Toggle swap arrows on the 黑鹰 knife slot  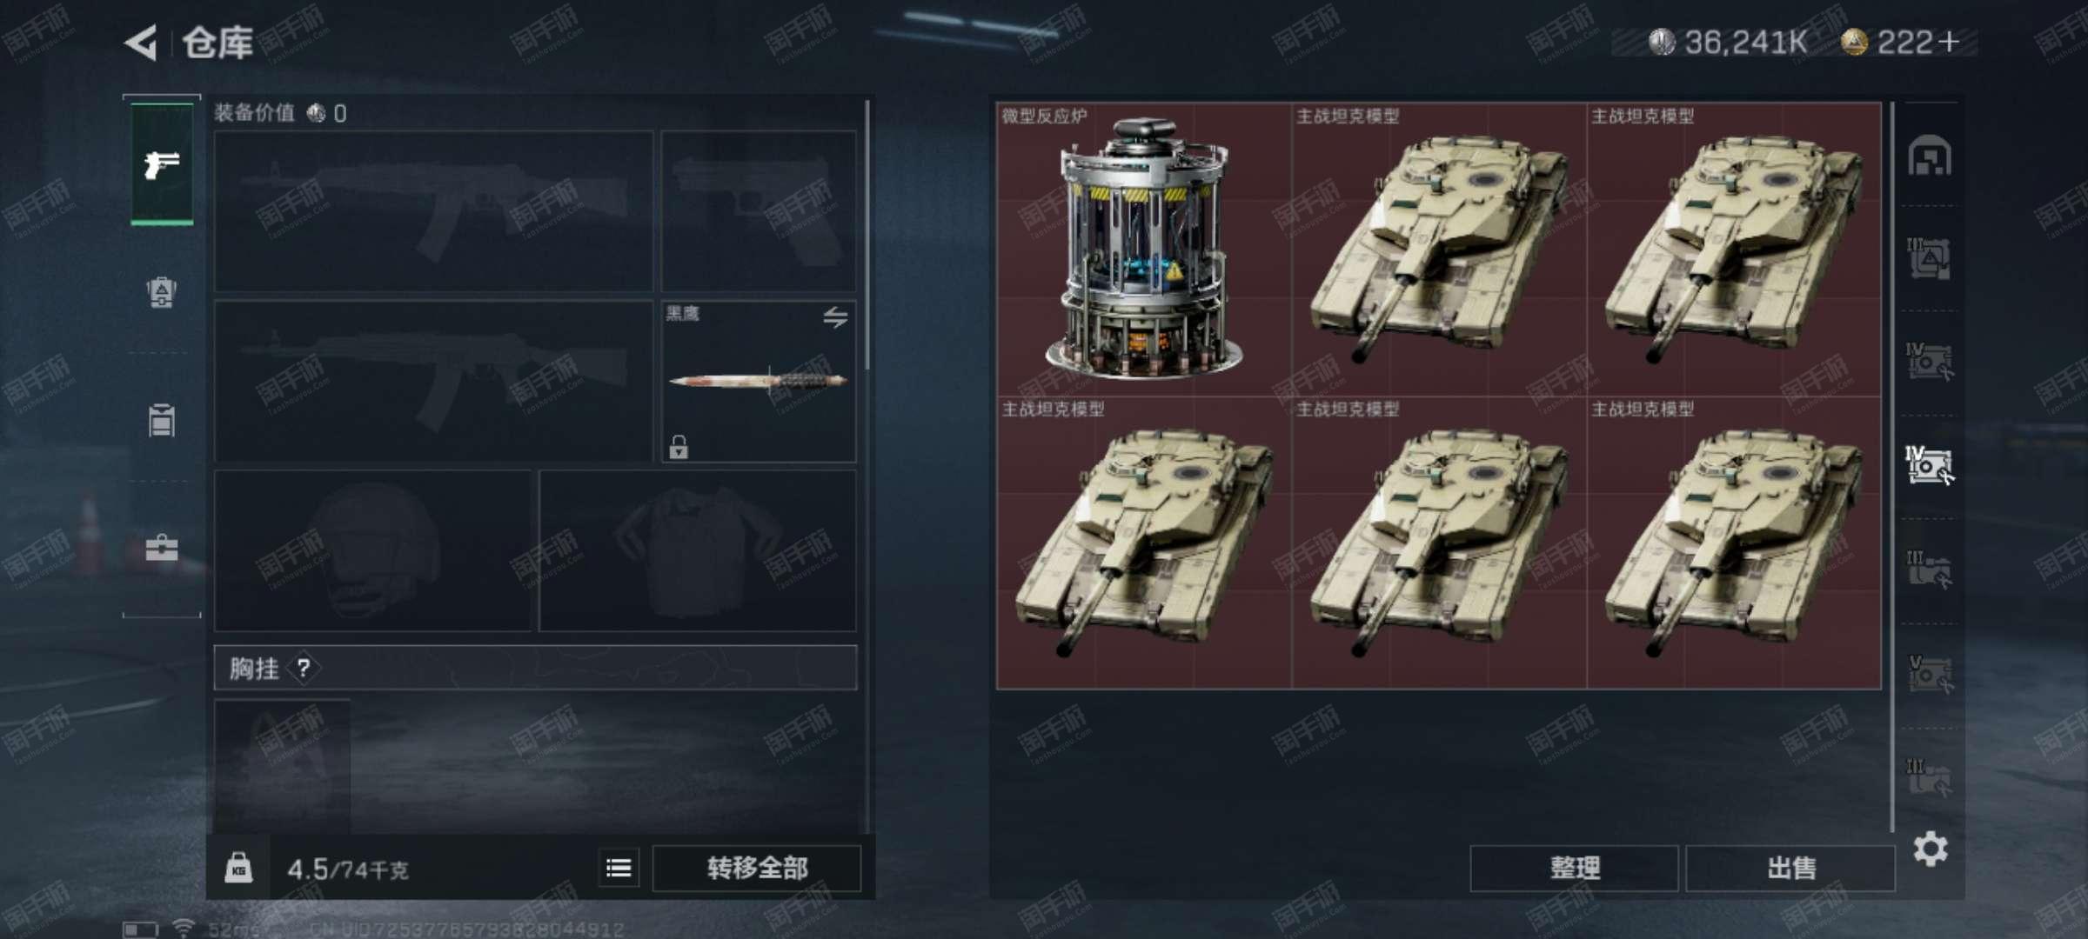835,317
